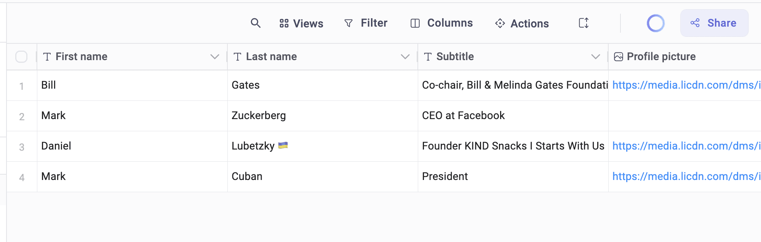Click the Subtitle text type icon

coord(428,57)
